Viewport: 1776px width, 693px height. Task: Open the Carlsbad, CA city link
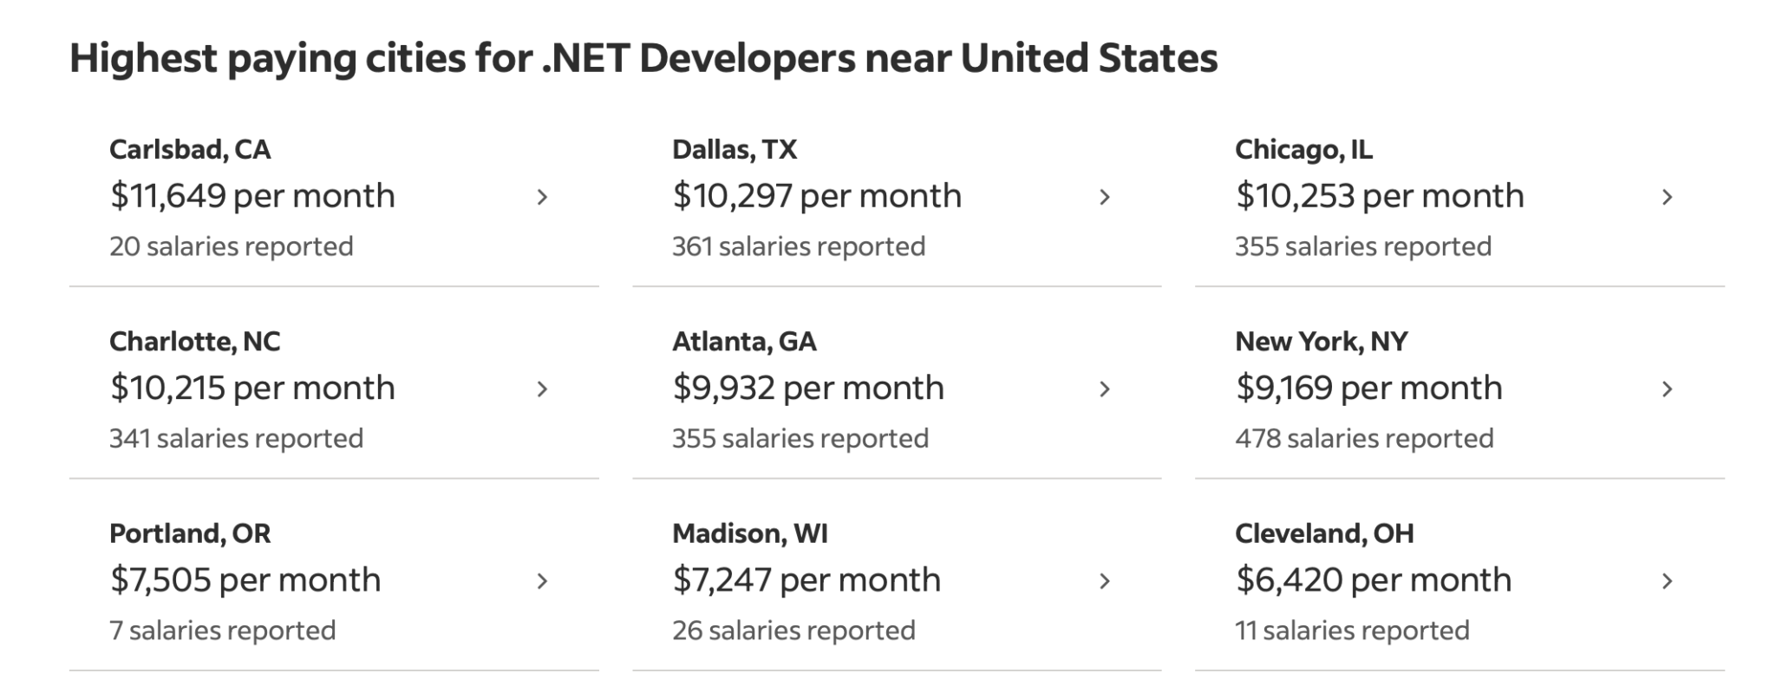189,148
